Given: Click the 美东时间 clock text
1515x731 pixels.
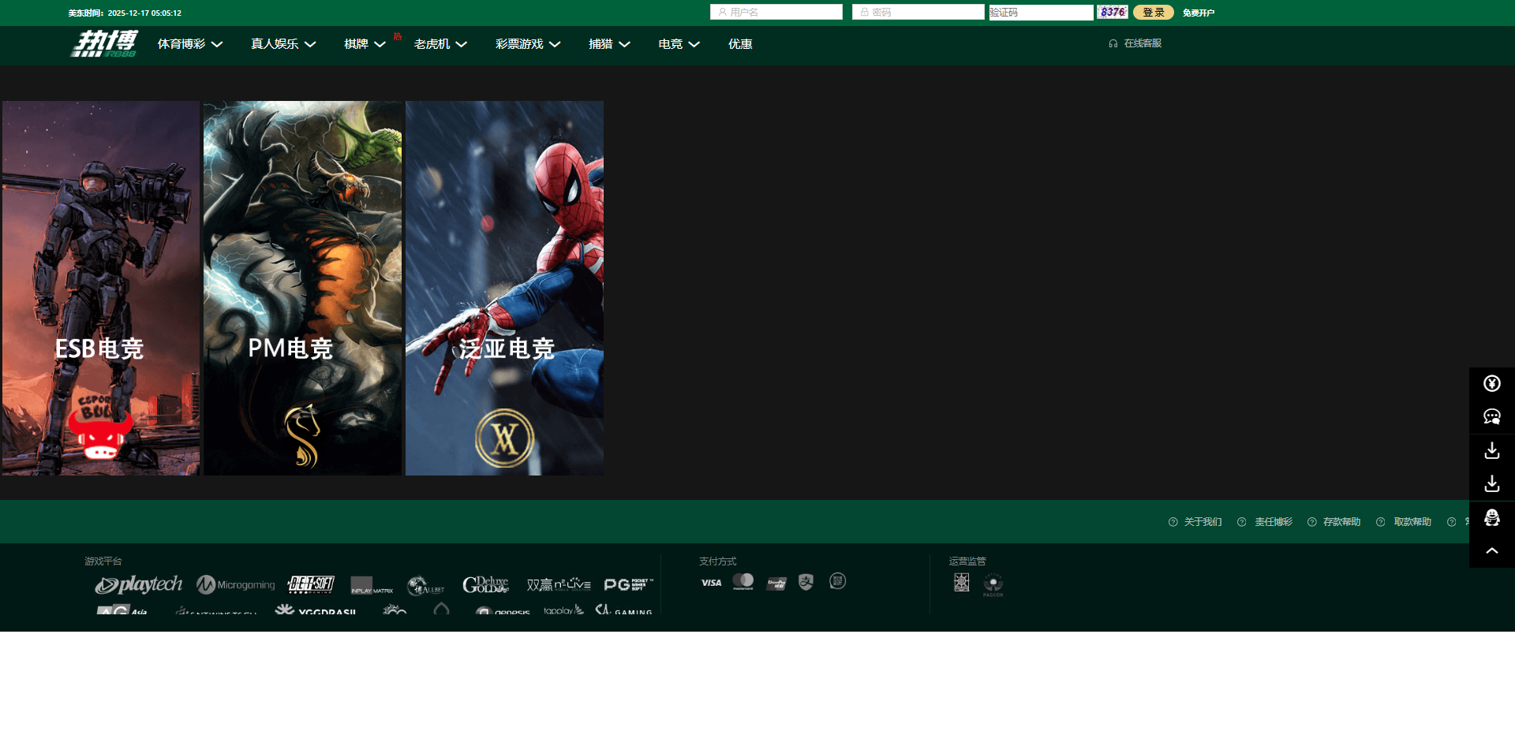Looking at the screenshot, I should (x=125, y=13).
